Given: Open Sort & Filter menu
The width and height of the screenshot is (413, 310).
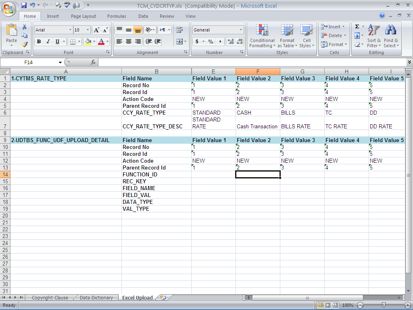Looking at the screenshot, I should pyautogui.click(x=374, y=36).
